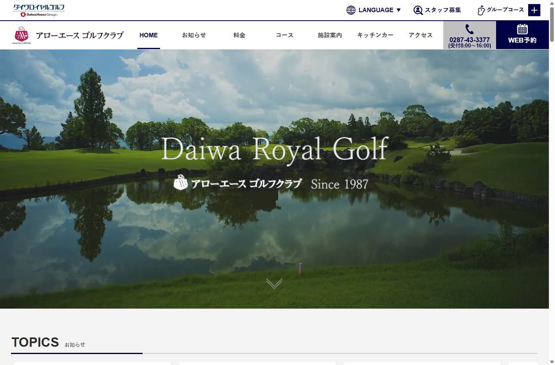Image resolution: width=555 pixels, height=365 pixels.
Task: Click the WEB予約 calendar icon
Action: 522,29
